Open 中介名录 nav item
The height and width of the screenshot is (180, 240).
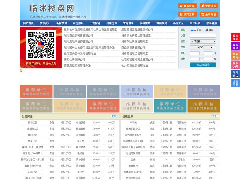pos(195,23)
